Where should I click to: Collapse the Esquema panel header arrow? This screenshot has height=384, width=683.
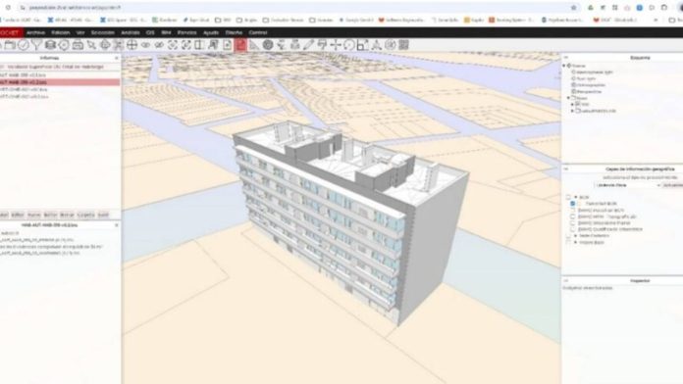tap(566, 58)
